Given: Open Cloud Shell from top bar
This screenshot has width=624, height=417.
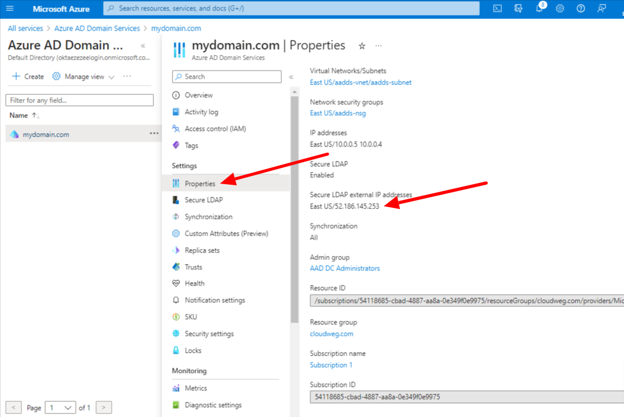Looking at the screenshot, I should (497, 8).
